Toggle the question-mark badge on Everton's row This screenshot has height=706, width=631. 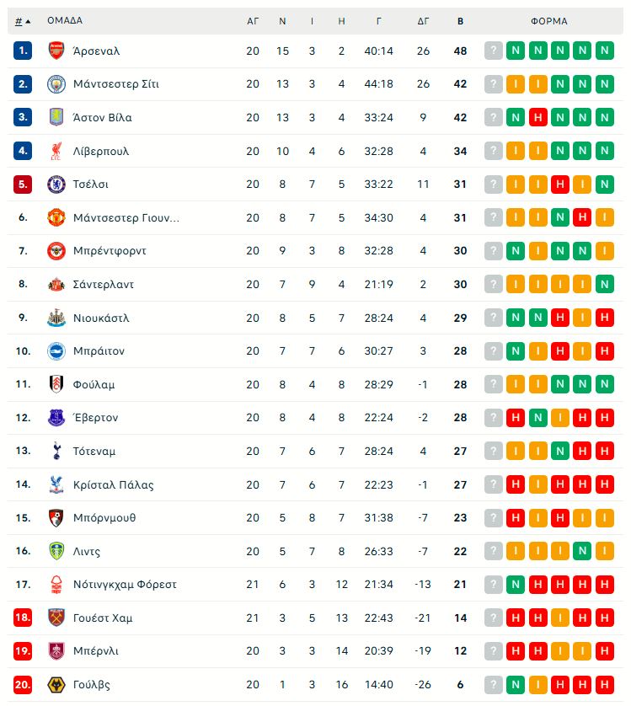492,417
